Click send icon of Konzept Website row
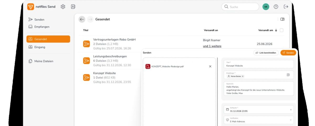Screen dimensions: 315x126 [x=86, y=77]
